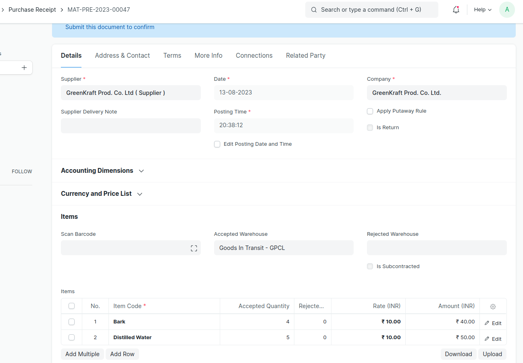Image resolution: width=523 pixels, height=363 pixels.
Task: Click the Purchase Receipt breadcrumb link
Action: pyautogui.click(x=32, y=10)
